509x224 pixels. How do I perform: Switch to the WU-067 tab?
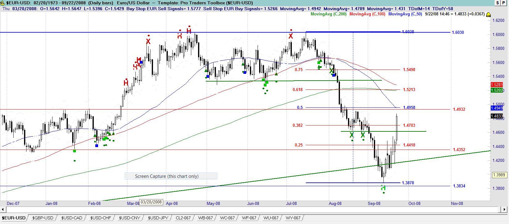271,218
